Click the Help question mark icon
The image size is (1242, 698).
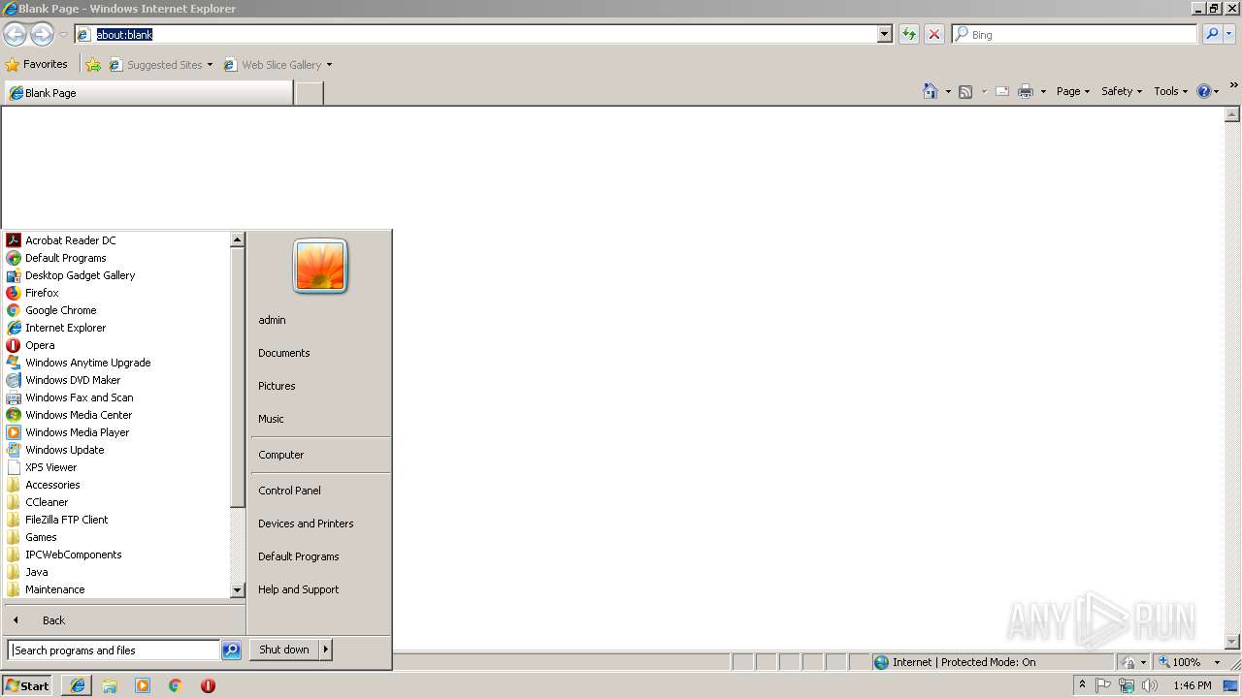[1204, 91]
